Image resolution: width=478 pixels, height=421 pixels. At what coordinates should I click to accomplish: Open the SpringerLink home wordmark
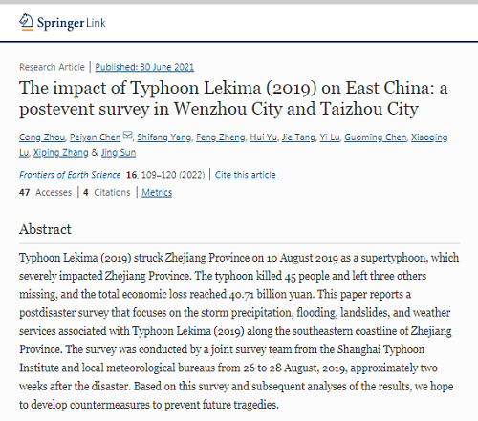pos(71,23)
